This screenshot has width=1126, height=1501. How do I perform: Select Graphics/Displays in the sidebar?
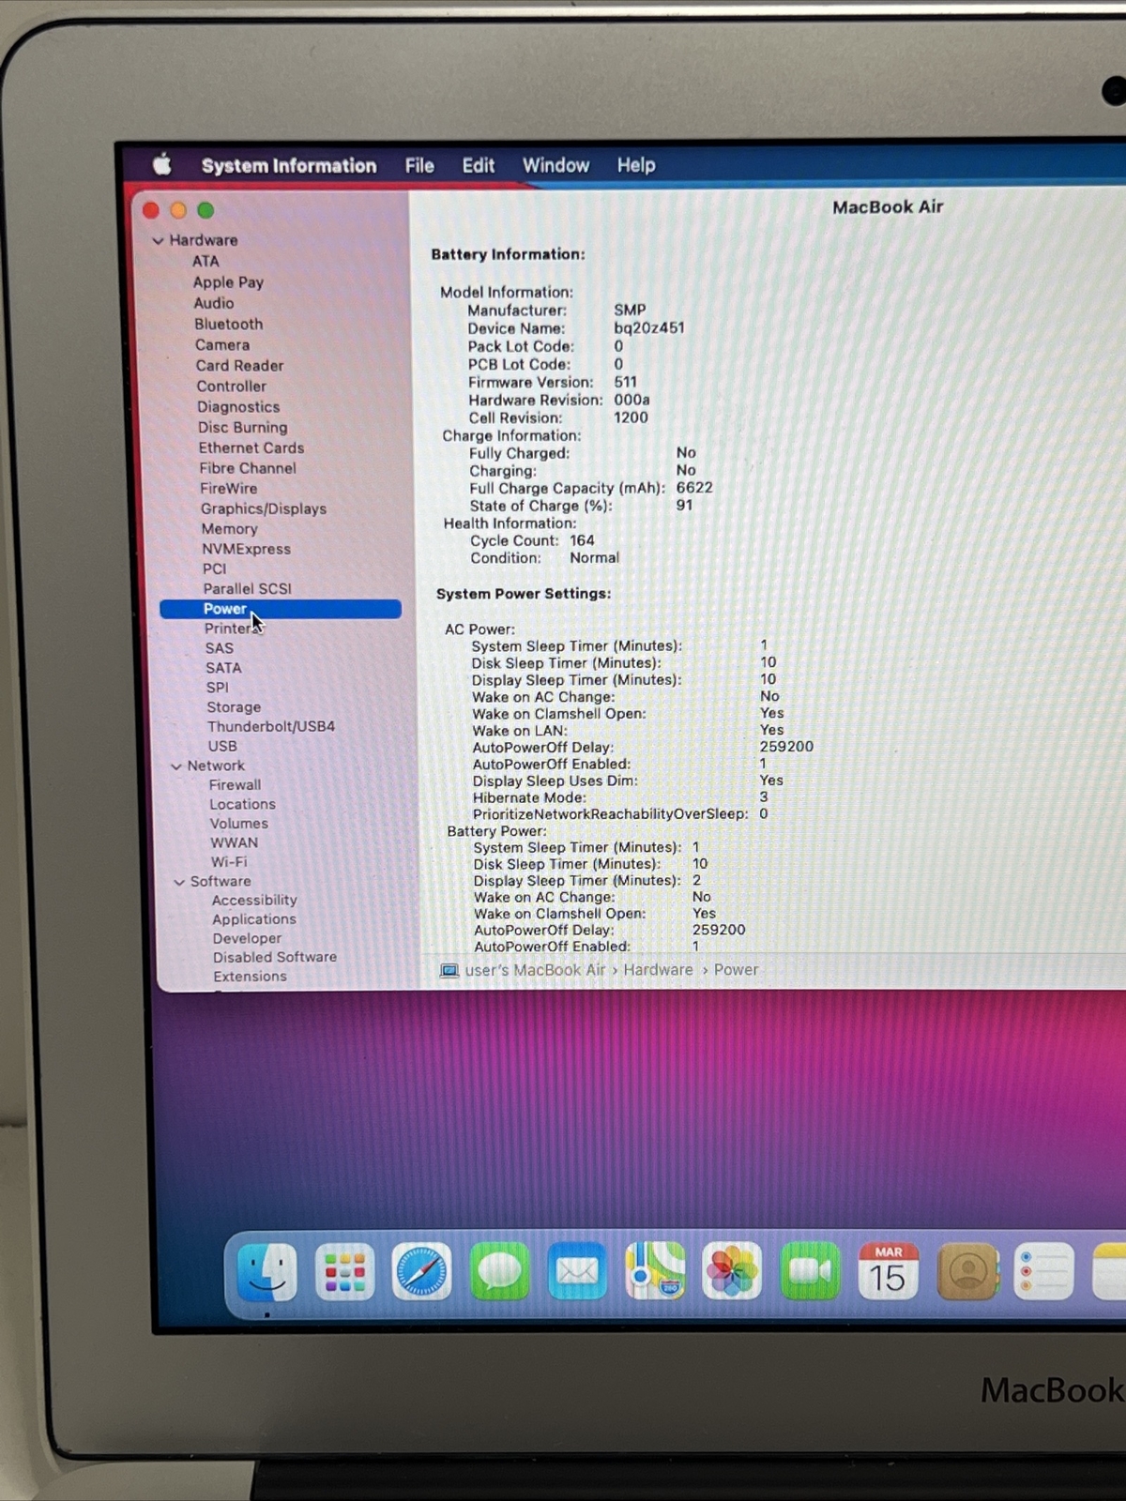(x=264, y=509)
